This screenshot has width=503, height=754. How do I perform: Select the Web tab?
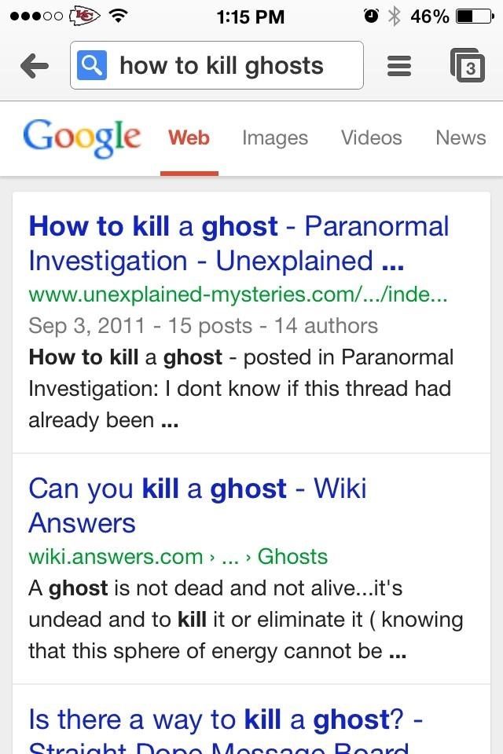pyautogui.click(x=189, y=137)
